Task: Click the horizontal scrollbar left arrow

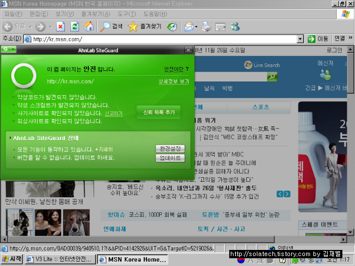Action: (x=4, y=239)
